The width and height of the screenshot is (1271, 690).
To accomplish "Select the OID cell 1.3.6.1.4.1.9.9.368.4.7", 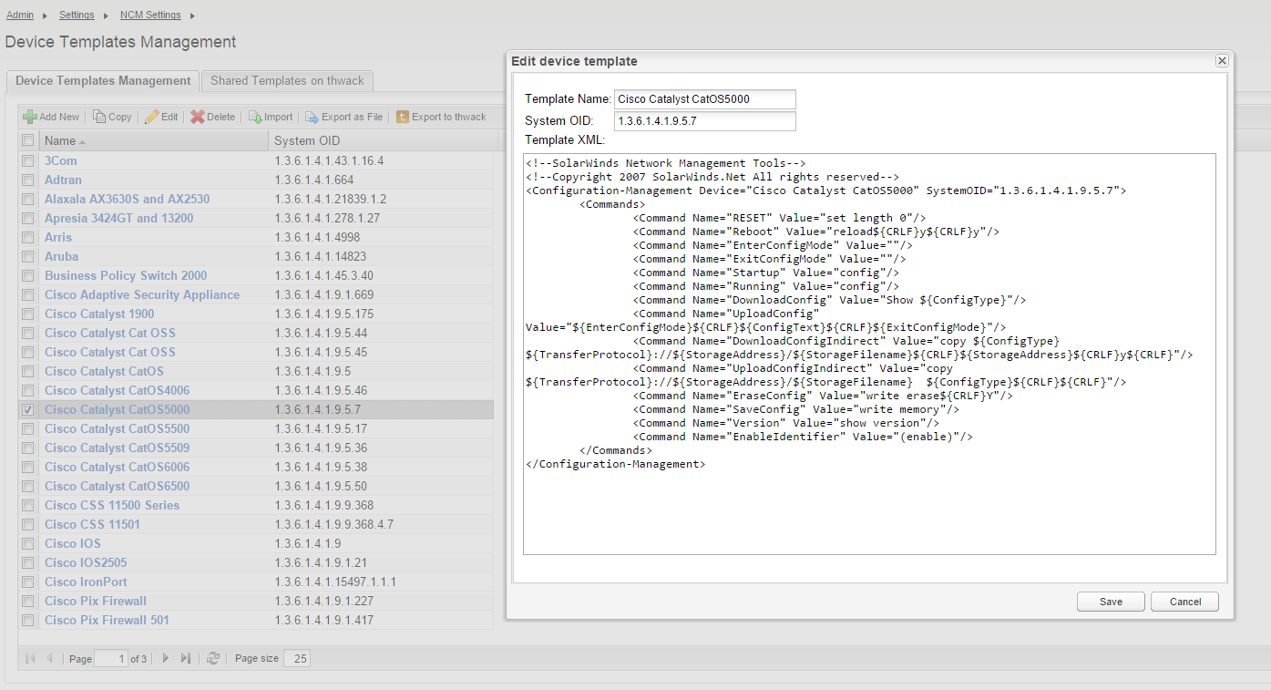I will pyautogui.click(x=334, y=524).
